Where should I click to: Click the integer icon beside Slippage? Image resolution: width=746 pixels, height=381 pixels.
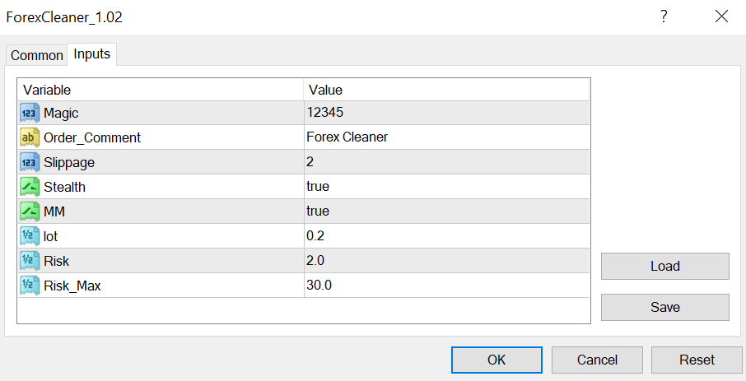pyautogui.click(x=30, y=162)
